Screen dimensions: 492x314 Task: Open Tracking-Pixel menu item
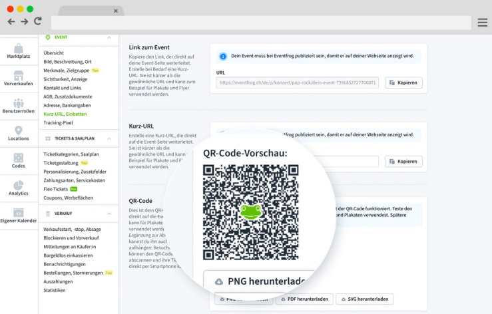(x=59, y=122)
